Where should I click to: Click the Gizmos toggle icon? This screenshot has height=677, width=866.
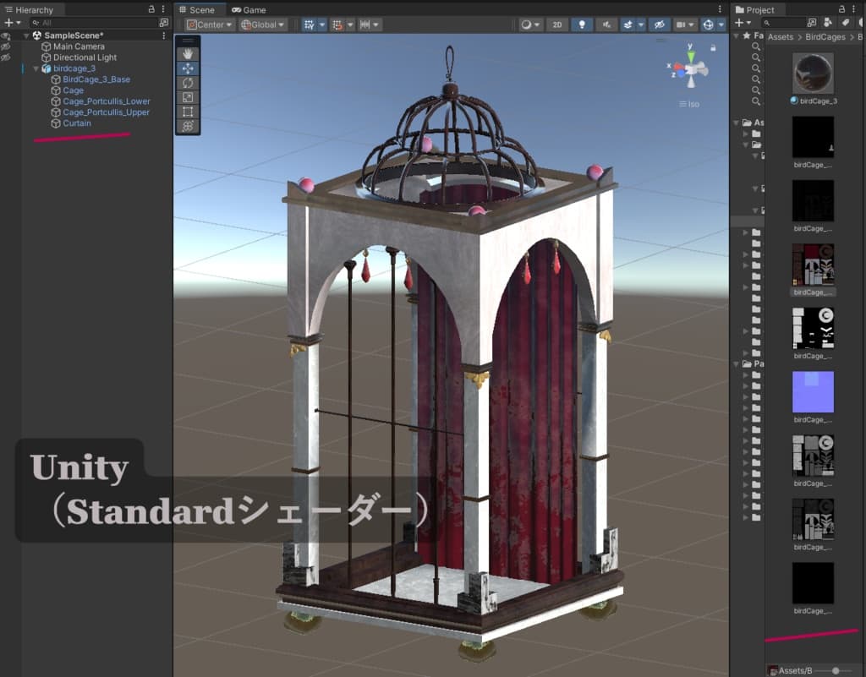[708, 25]
